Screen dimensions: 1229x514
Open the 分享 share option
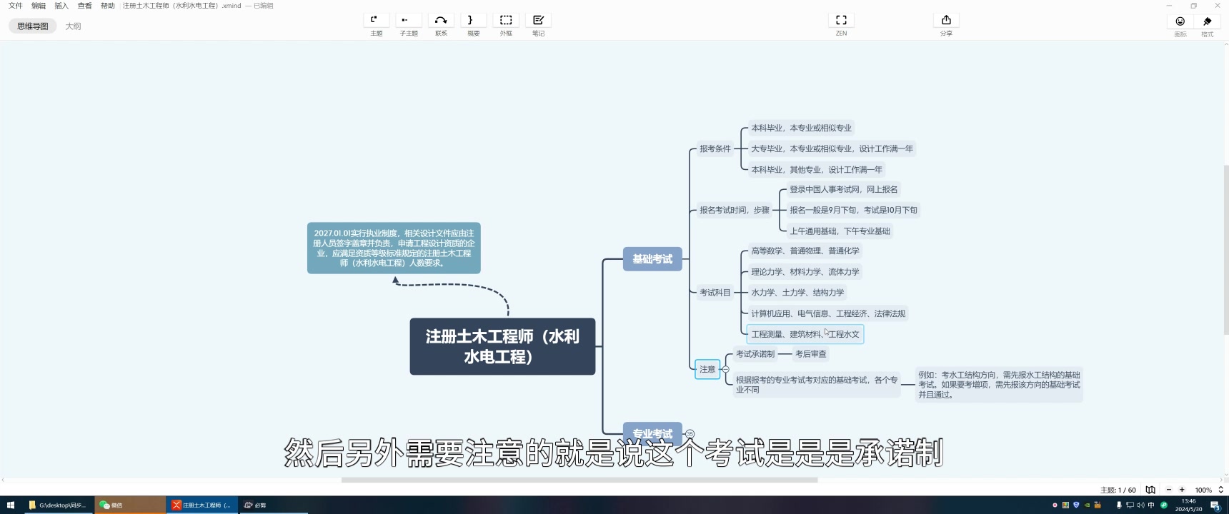pyautogui.click(x=946, y=20)
